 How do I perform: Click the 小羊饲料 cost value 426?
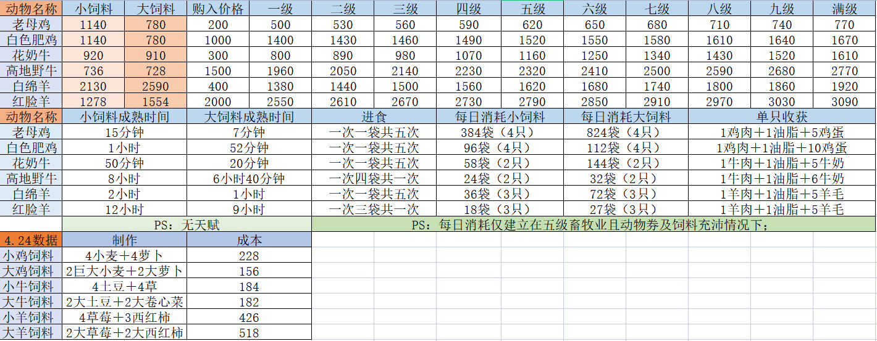250,317
